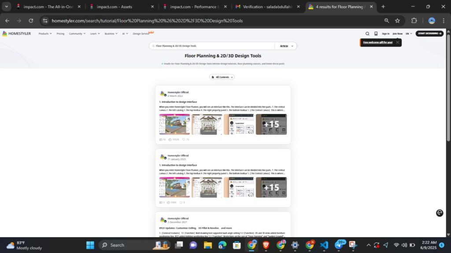
Task: Click the Homestyler logo in the header
Action: tap(16, 33)
